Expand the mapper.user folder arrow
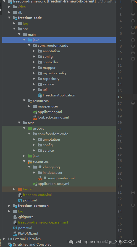The image size is (137, 247). (x=29, y=106)
